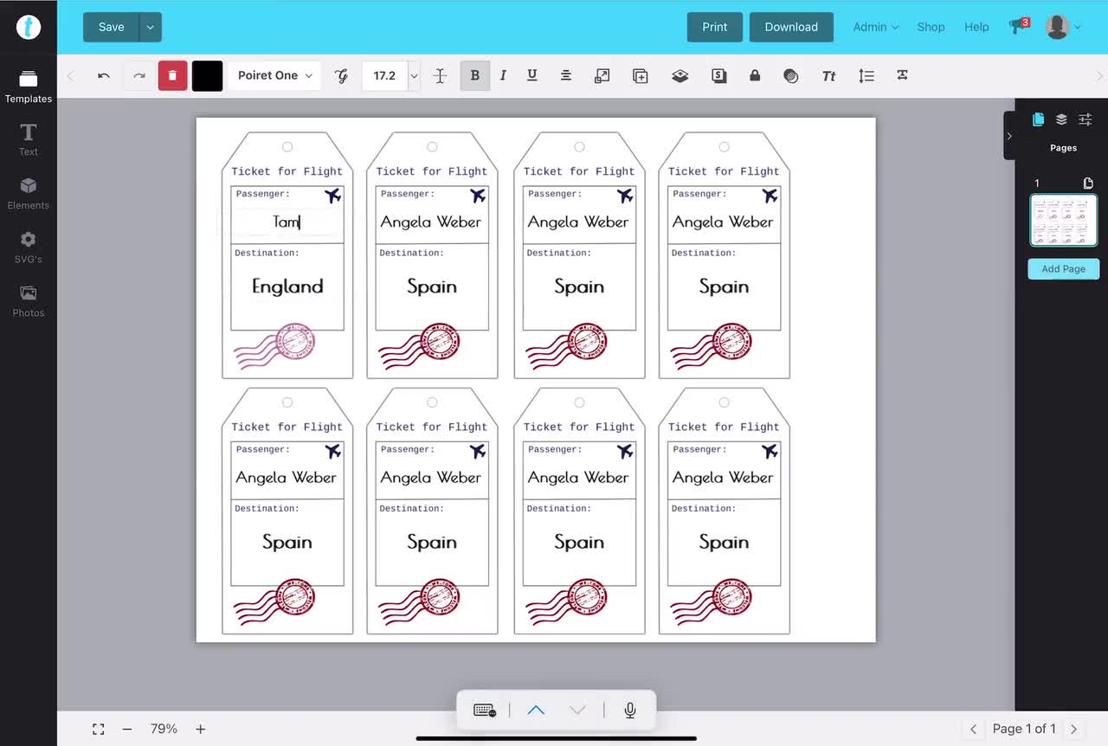Open text alignment options
The height and width of the screenshot is (746, 1108).
point(565,75)
